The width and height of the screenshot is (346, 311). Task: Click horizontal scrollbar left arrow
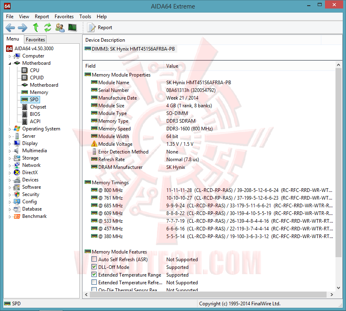coord(86,294)
